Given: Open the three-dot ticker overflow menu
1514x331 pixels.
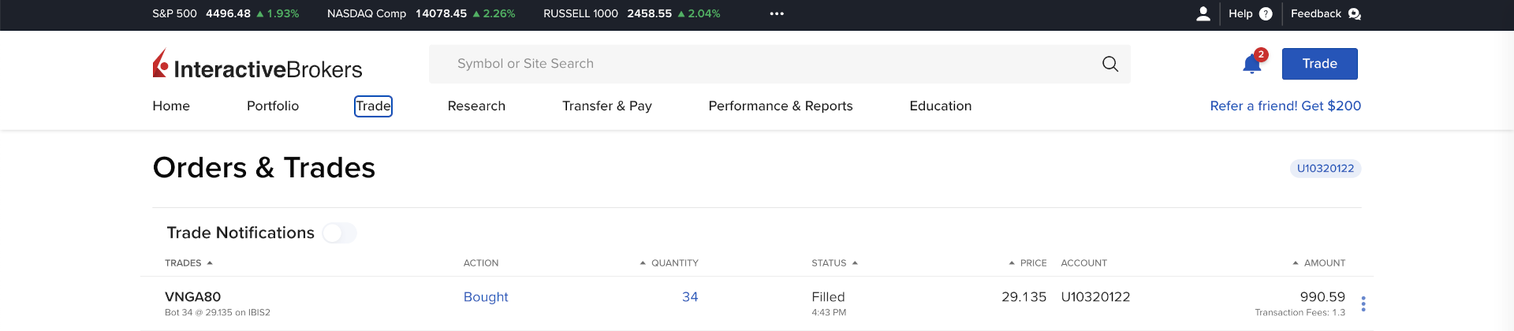Looking at the screenshot, I should (x=777, y=13).
